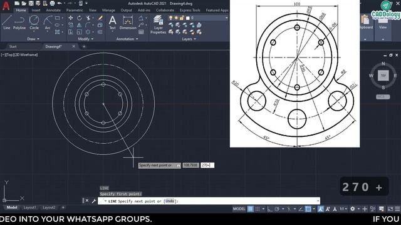The width and height of the screenshot is (401, 225).
Task: Expand the Modify panel
Action: click(x=86, y=39)
